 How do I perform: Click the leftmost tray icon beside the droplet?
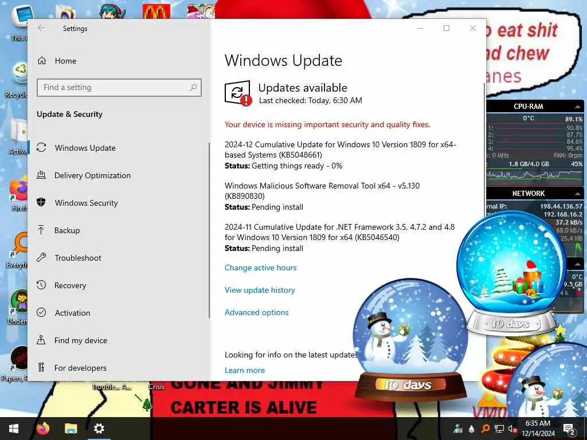[x=458, y=429]
